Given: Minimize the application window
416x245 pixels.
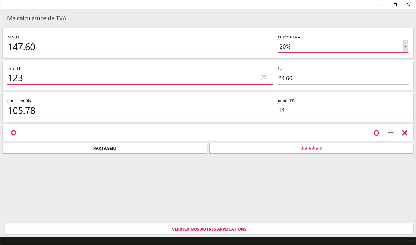Looking at the screenshot, I should pyautogui.click(x=382, y=5).
